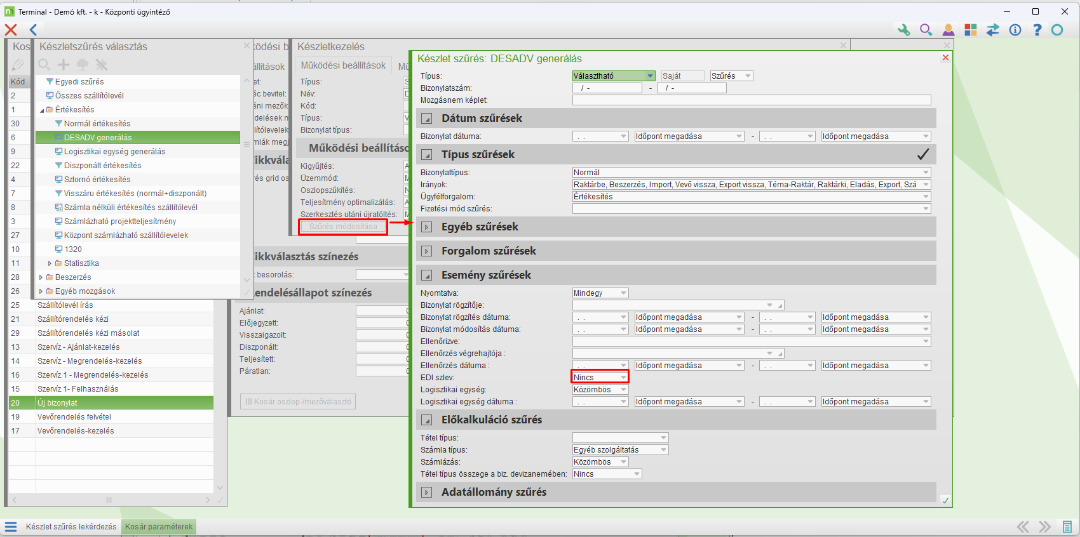Viewport: 1080px width, 537px height.
Task: Open the Számlázás Közömbös dropdown
Action: click(624, 462)
